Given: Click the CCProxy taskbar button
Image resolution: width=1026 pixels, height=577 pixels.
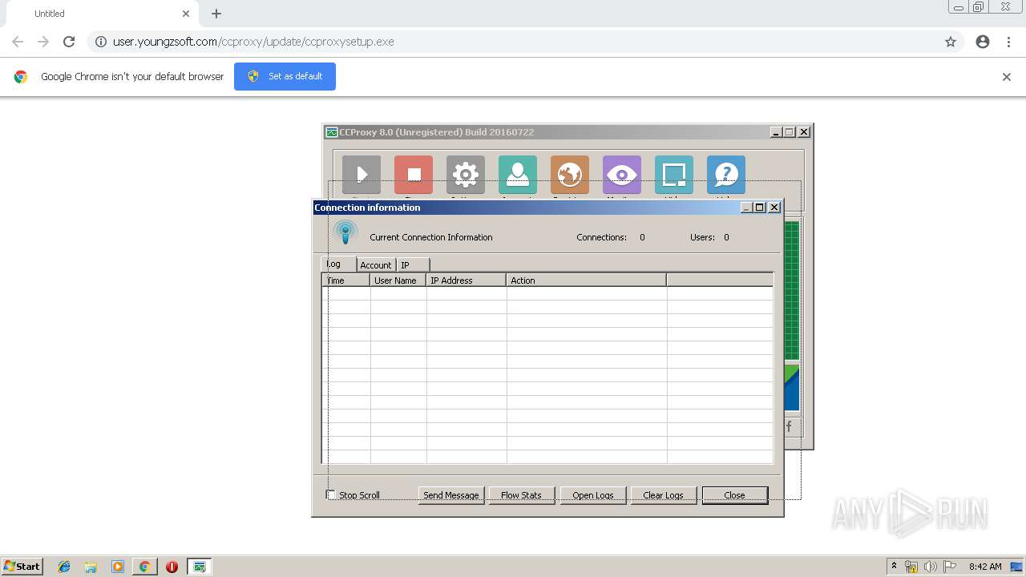Looking at the screenshot, I should click(x=199, y=567).
